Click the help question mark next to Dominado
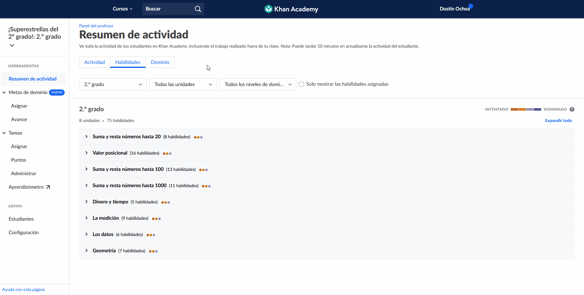The height and width of the screenshot is (295, 584). [x=572, y=109]
